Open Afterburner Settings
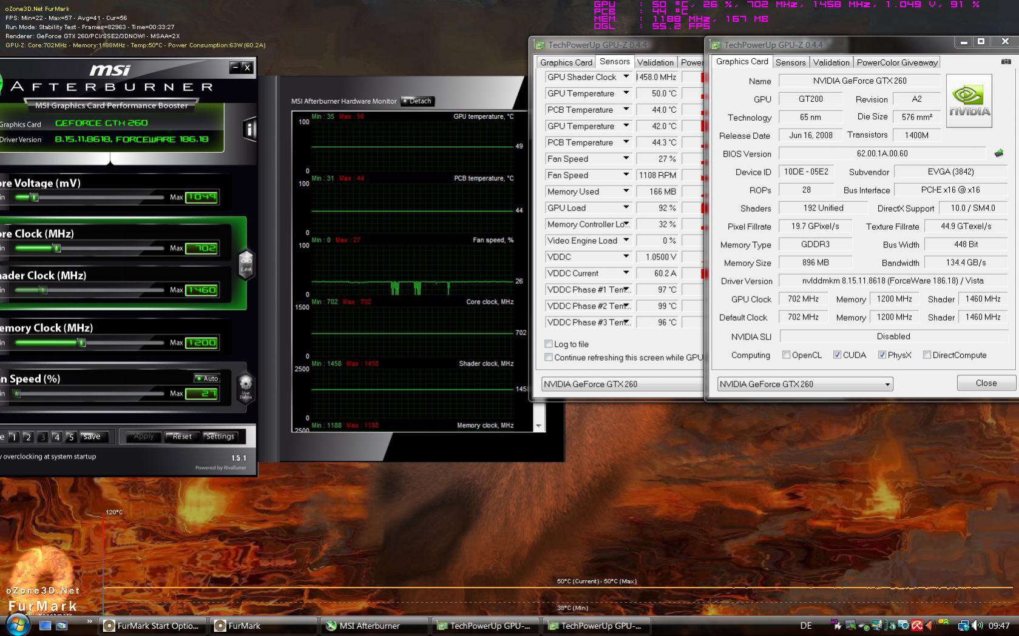 tap(220, 437)
